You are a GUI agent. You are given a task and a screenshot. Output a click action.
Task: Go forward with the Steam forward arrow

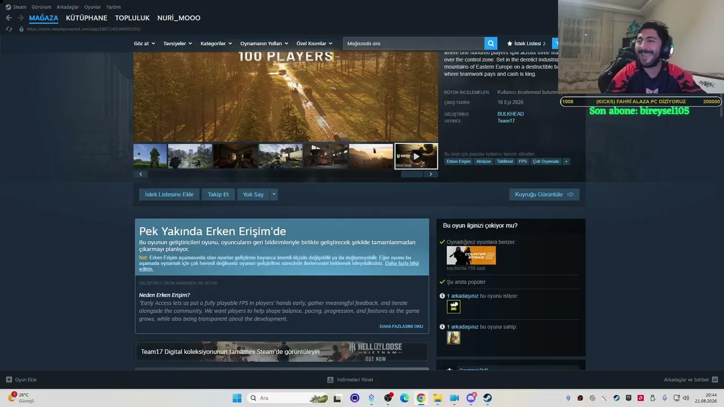point(20,18)
